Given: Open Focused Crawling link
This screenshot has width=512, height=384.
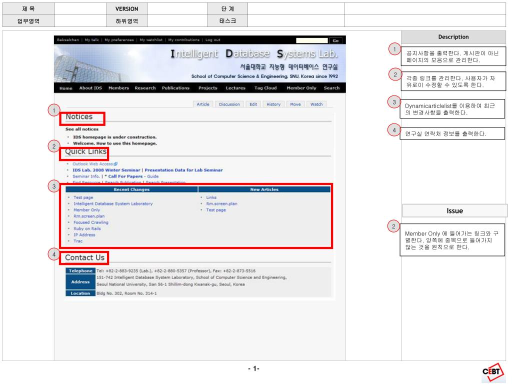Looking at the screenshot, I should 91,222.
